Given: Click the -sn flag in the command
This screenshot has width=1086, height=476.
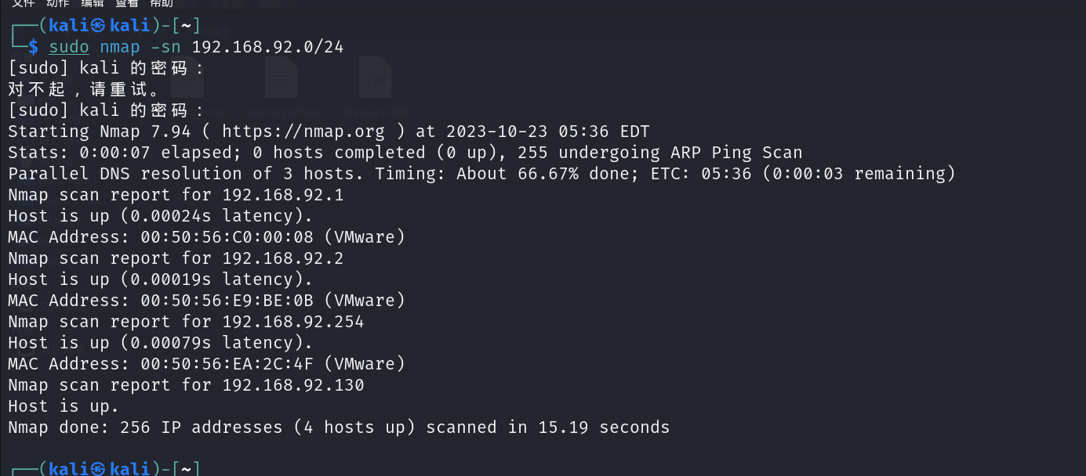Looking at the screenshot, I should tap(165, 47).
